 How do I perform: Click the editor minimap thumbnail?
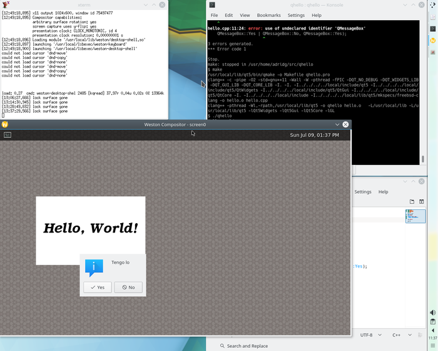coord(415,216)
